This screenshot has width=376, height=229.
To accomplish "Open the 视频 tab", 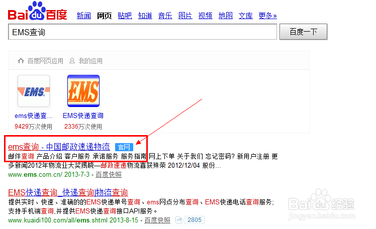I will point(206,16).
